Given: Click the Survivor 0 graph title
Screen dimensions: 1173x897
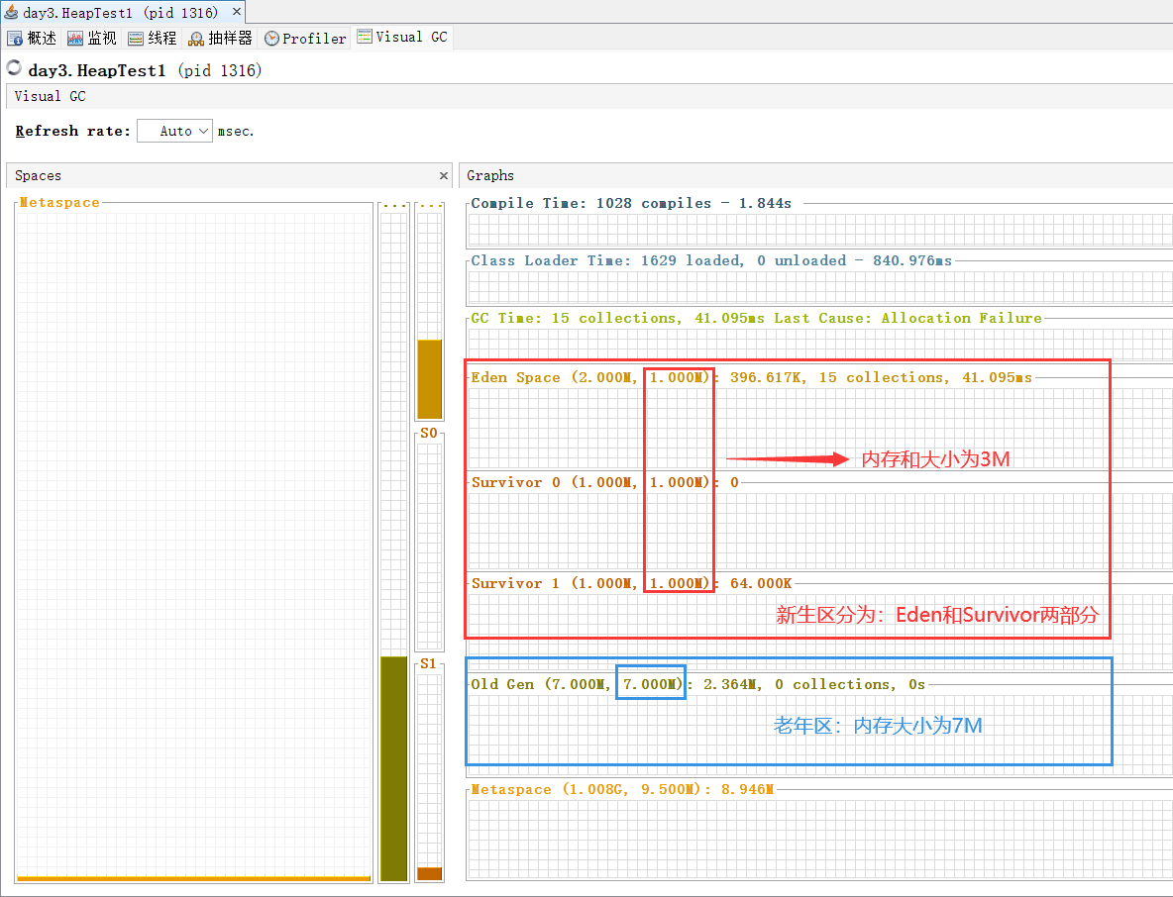Looking at the screenshot, I should coord(605,483).
